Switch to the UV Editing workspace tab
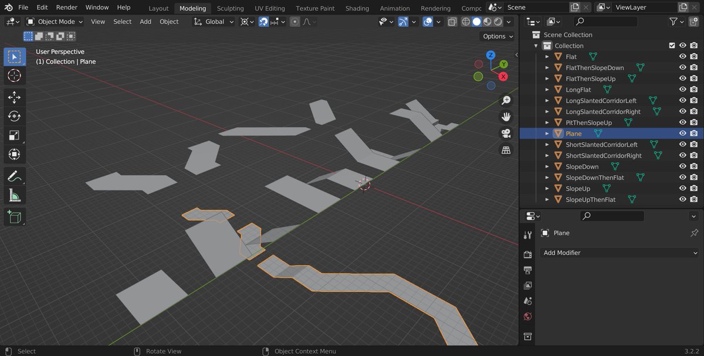This screenshot has height=356, width=704. pos(269,8)
